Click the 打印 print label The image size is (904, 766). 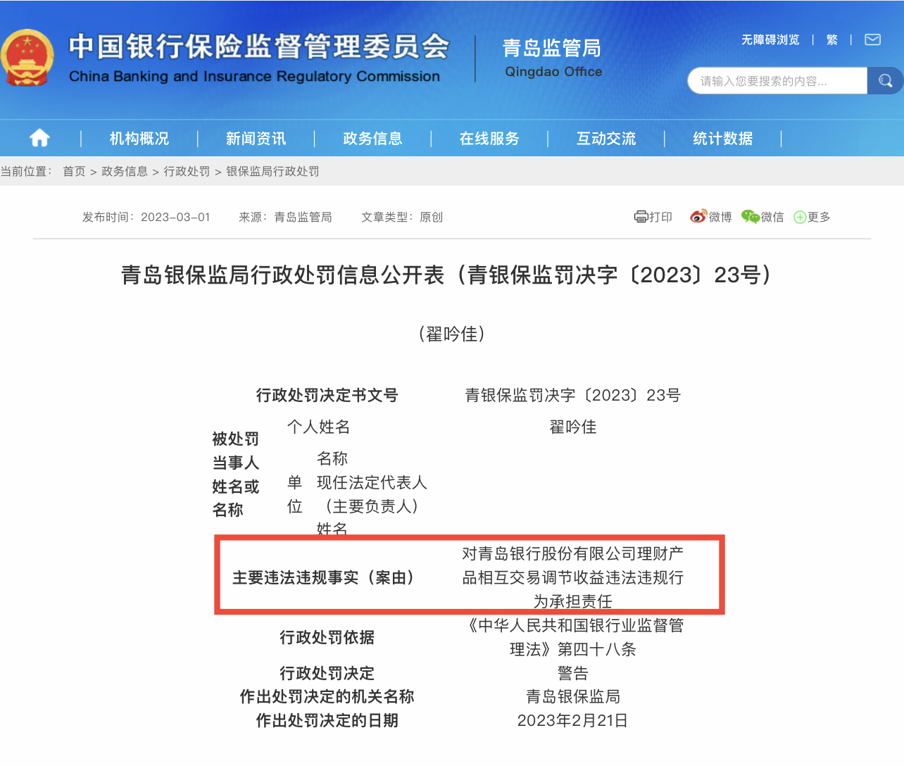click(660, 217)
